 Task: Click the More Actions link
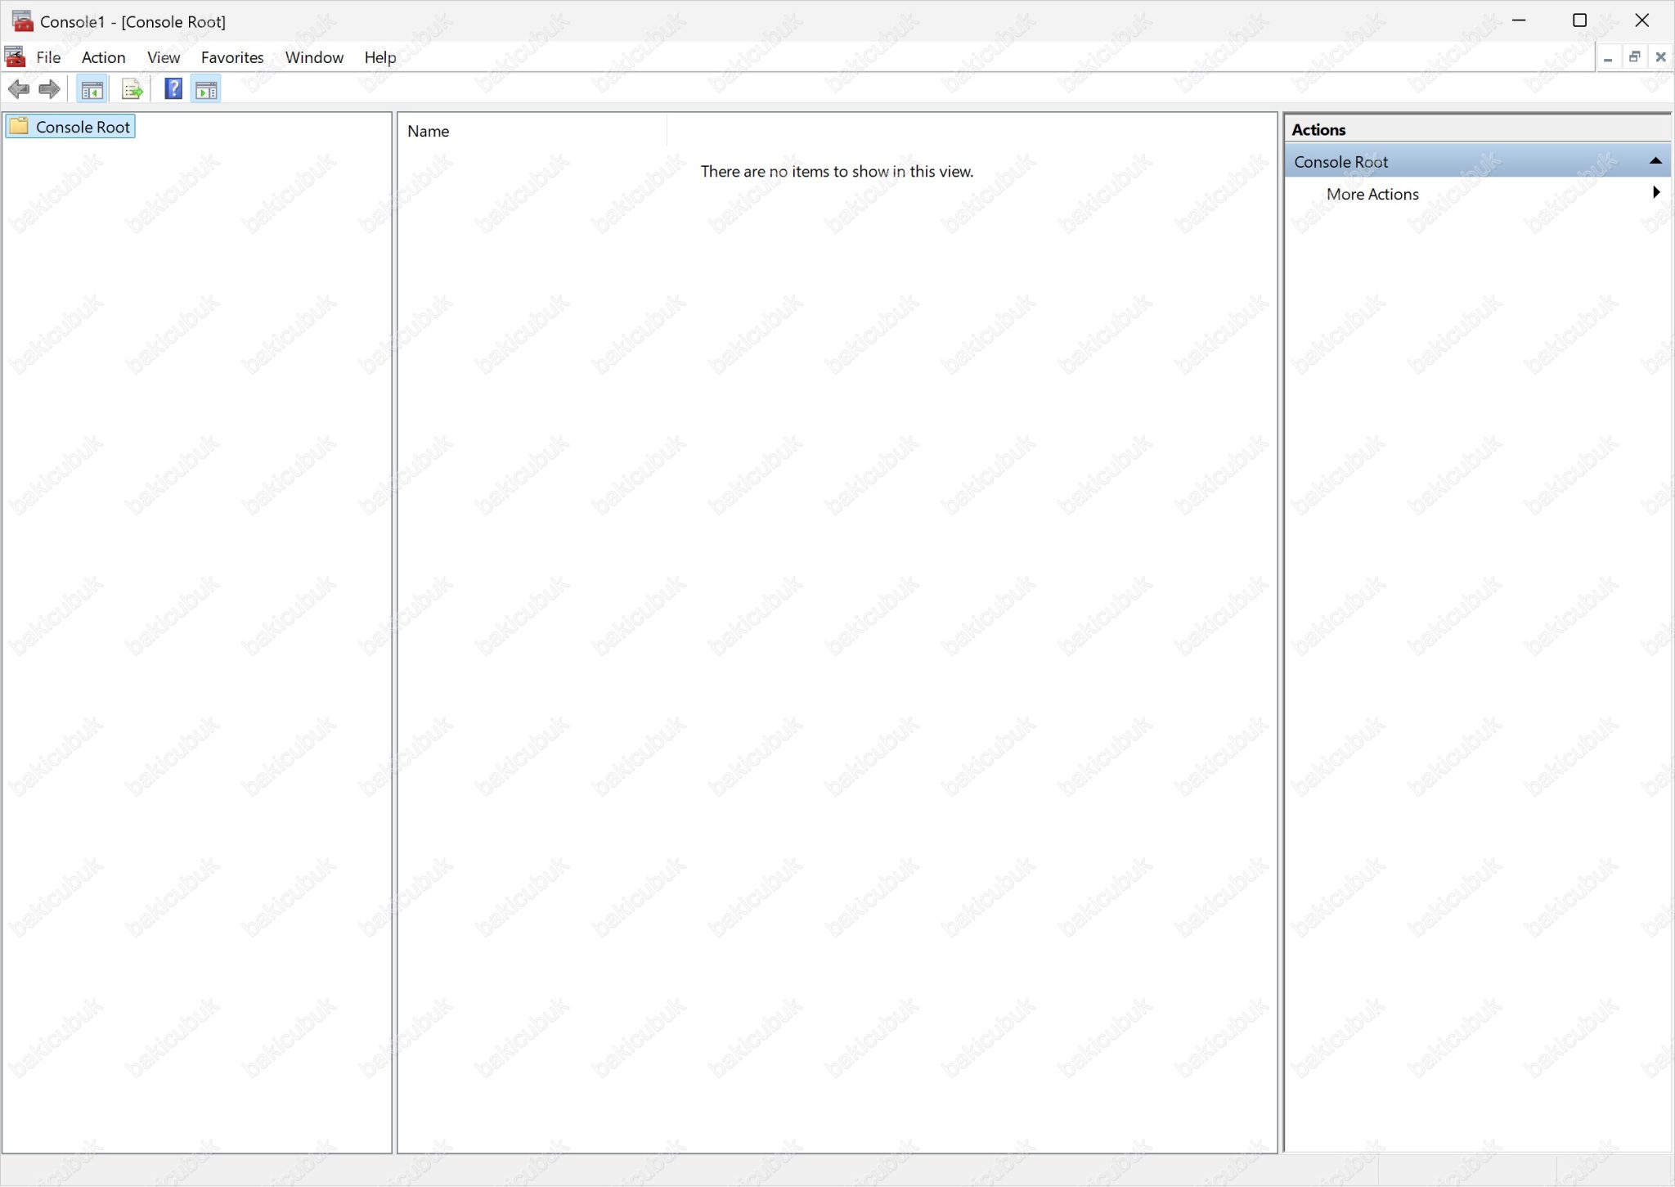(x=1372, y=194)
